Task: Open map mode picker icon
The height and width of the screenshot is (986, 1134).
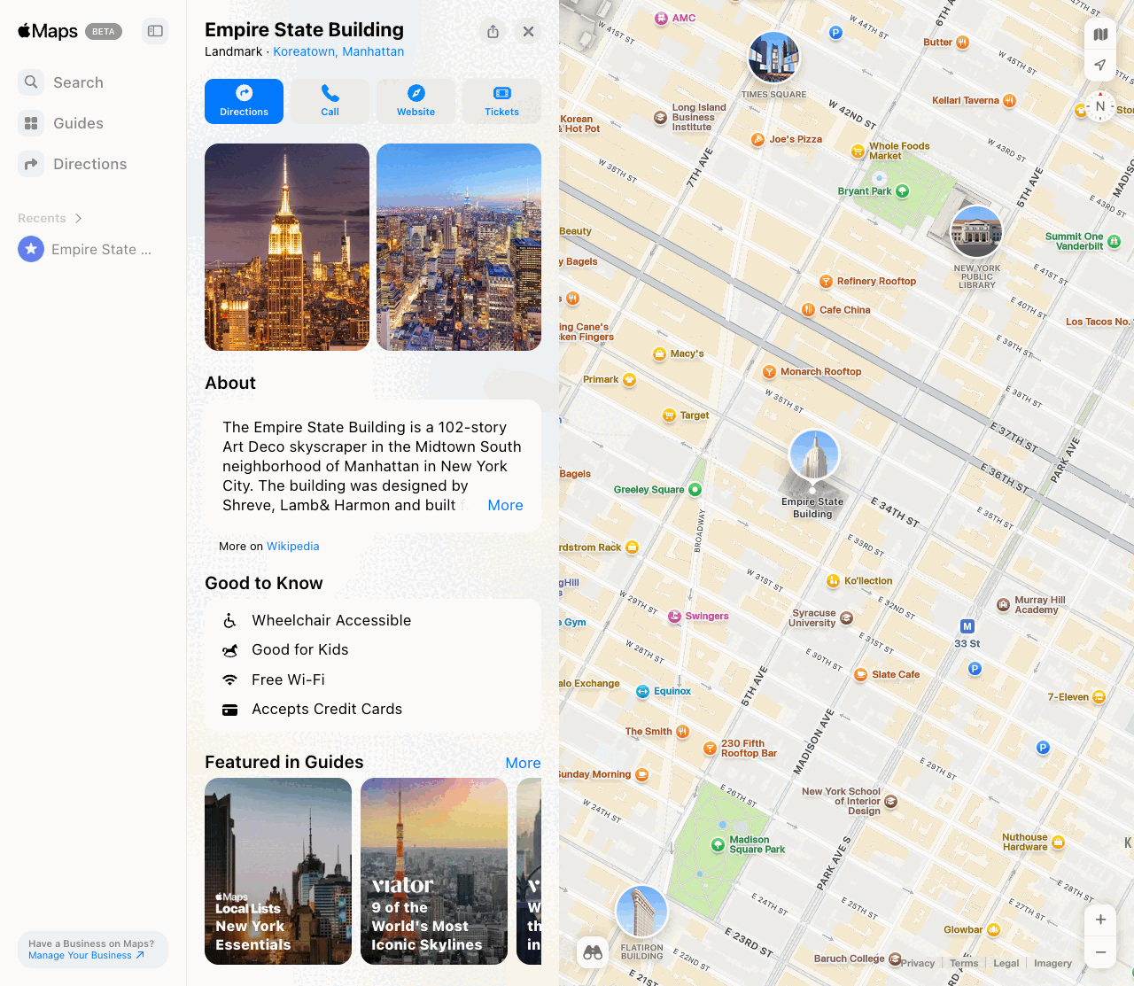Action: point(1100,35)
